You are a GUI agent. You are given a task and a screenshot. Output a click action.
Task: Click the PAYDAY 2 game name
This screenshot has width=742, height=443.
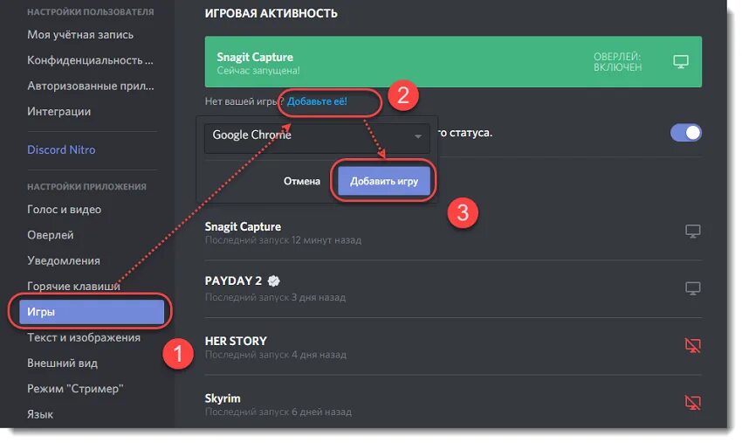tap(233, 280)
